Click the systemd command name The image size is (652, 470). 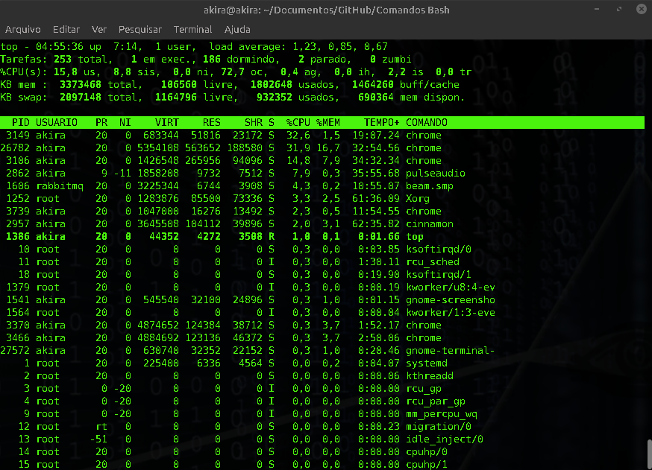coord(427,363)
